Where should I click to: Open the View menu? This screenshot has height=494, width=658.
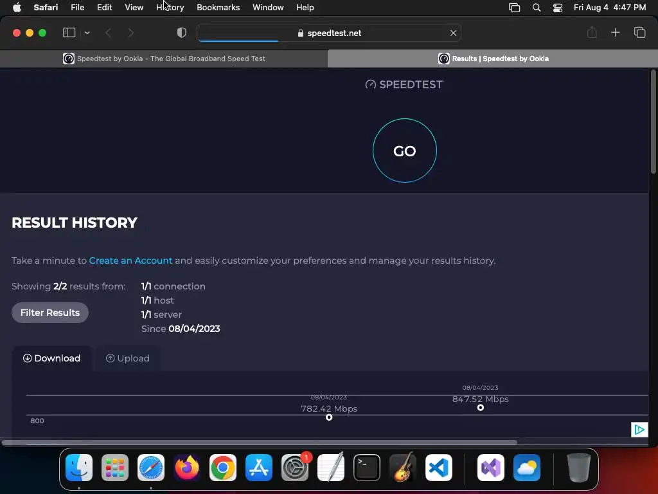coord(134,7)
